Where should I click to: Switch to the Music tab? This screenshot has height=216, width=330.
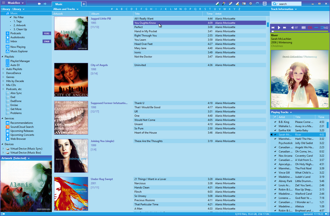[67, 4]
